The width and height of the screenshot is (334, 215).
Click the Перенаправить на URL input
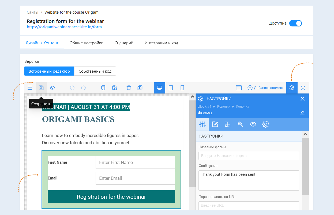coord(249,205)
